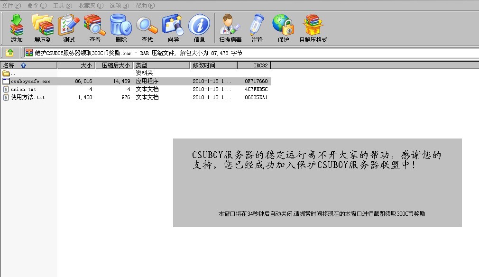
Task: Sort by Modified (修改时间) column header
Action: point(213,65)
